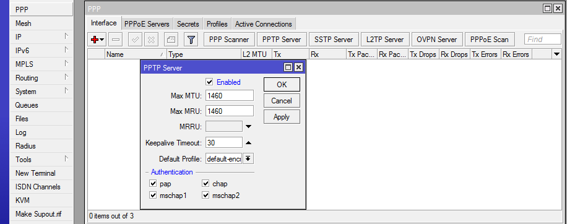Maximize the PPTP Server dialog
Viewport: 567px width, 224px height.
click(x=288, y=67)
